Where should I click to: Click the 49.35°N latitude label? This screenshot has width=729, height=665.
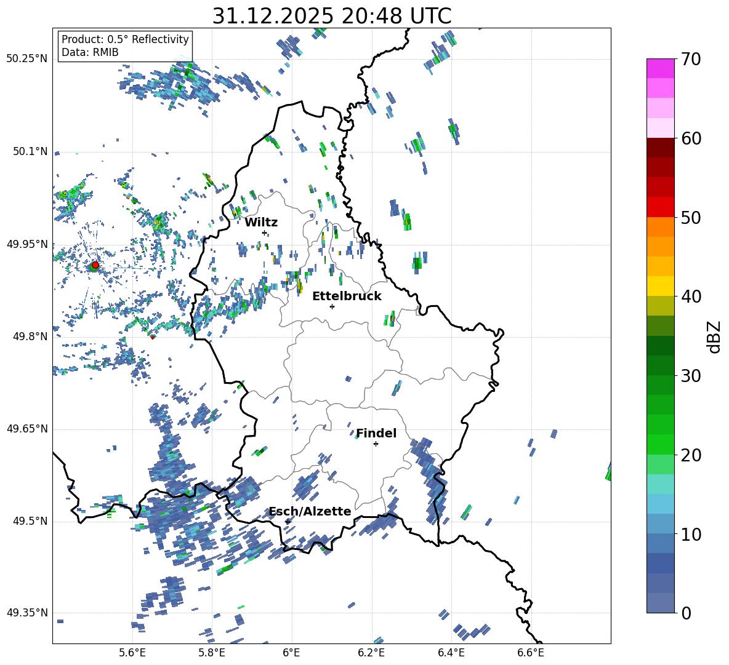click(26, 613)
